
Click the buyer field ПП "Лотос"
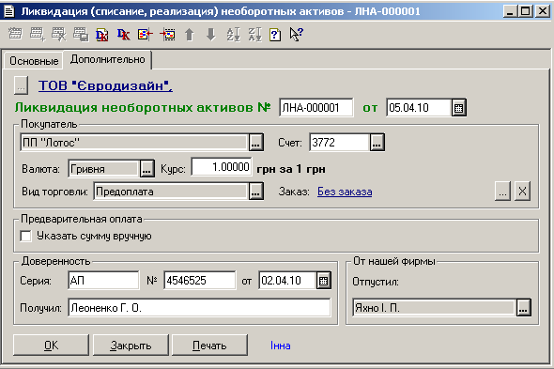134,143
